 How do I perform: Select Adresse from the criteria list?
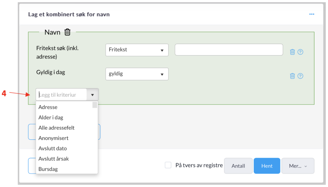pyautogui.click(x=48, y=107)
